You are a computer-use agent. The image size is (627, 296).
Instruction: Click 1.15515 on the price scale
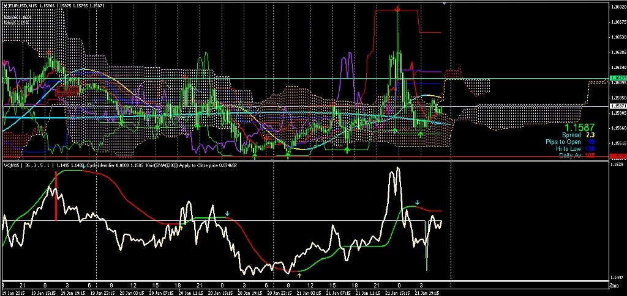pyautogui.click(x=618, y=143)
